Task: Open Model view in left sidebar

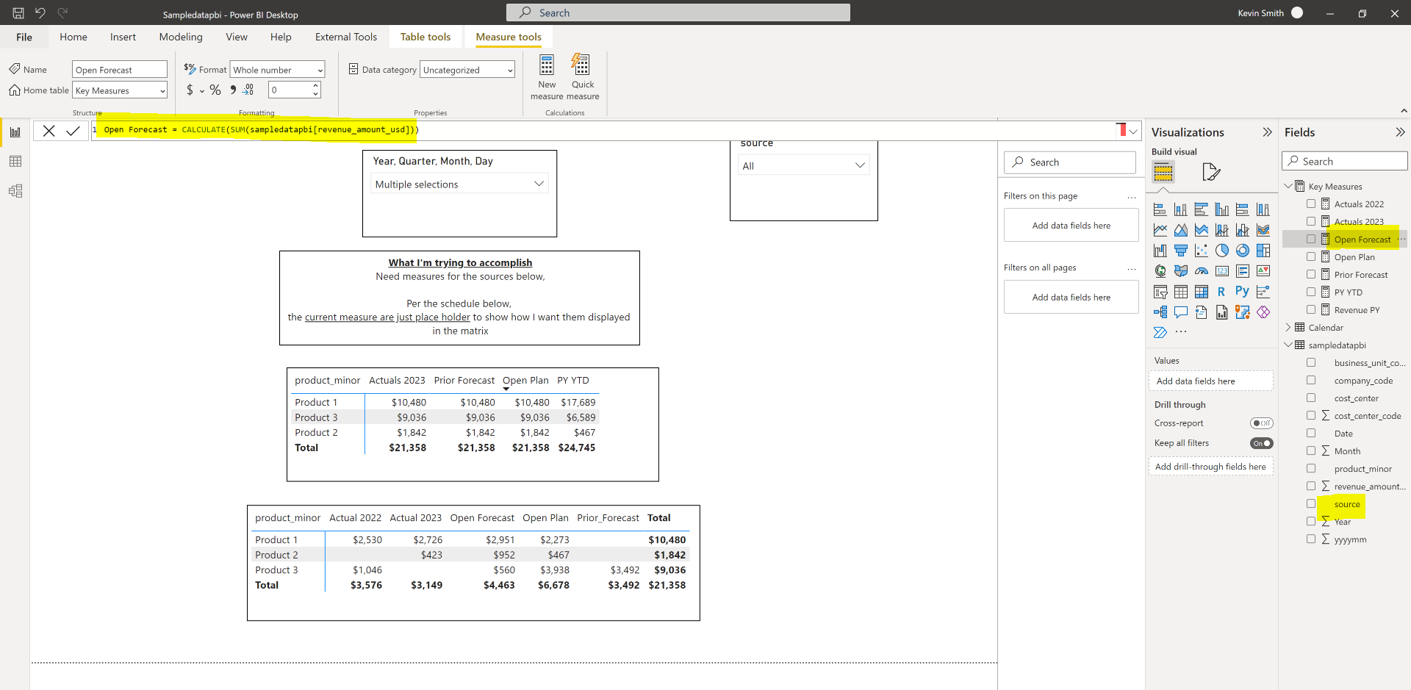Action: click(x=15, y=191)
